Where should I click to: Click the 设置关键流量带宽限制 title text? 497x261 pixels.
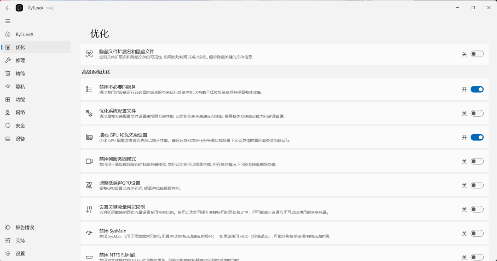(x=122, y=207)
